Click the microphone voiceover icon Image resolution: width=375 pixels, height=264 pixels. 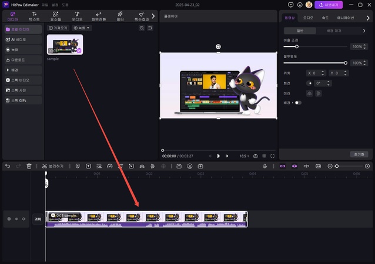pos(265,166)
